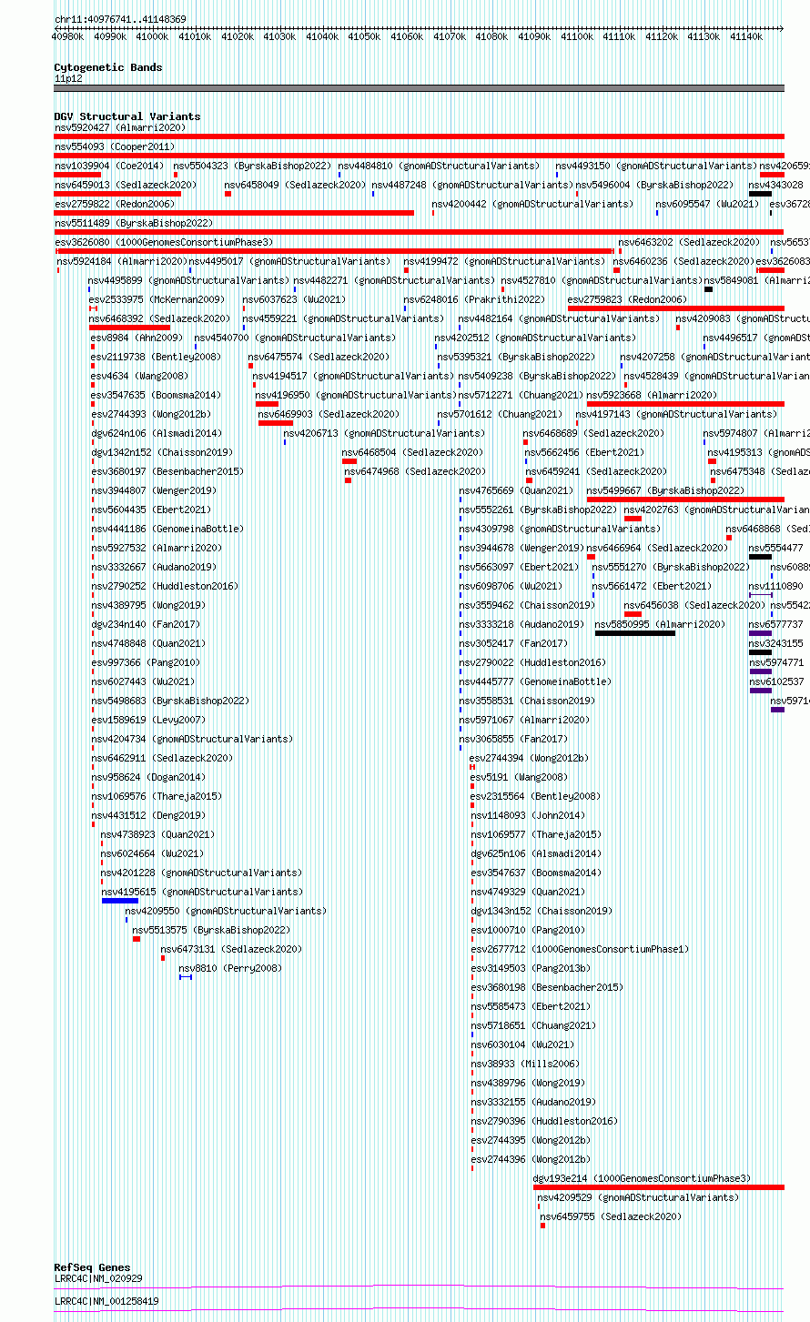Screen dimensions: 810x1322
Task: Click the blue bar under nsv4195615
Action: coord(120,901)
